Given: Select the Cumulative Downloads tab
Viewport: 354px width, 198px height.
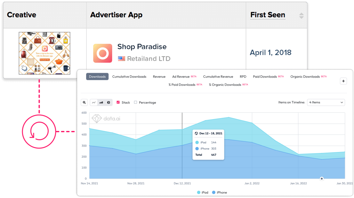Looking at the screenshot, I should [129, 77].
